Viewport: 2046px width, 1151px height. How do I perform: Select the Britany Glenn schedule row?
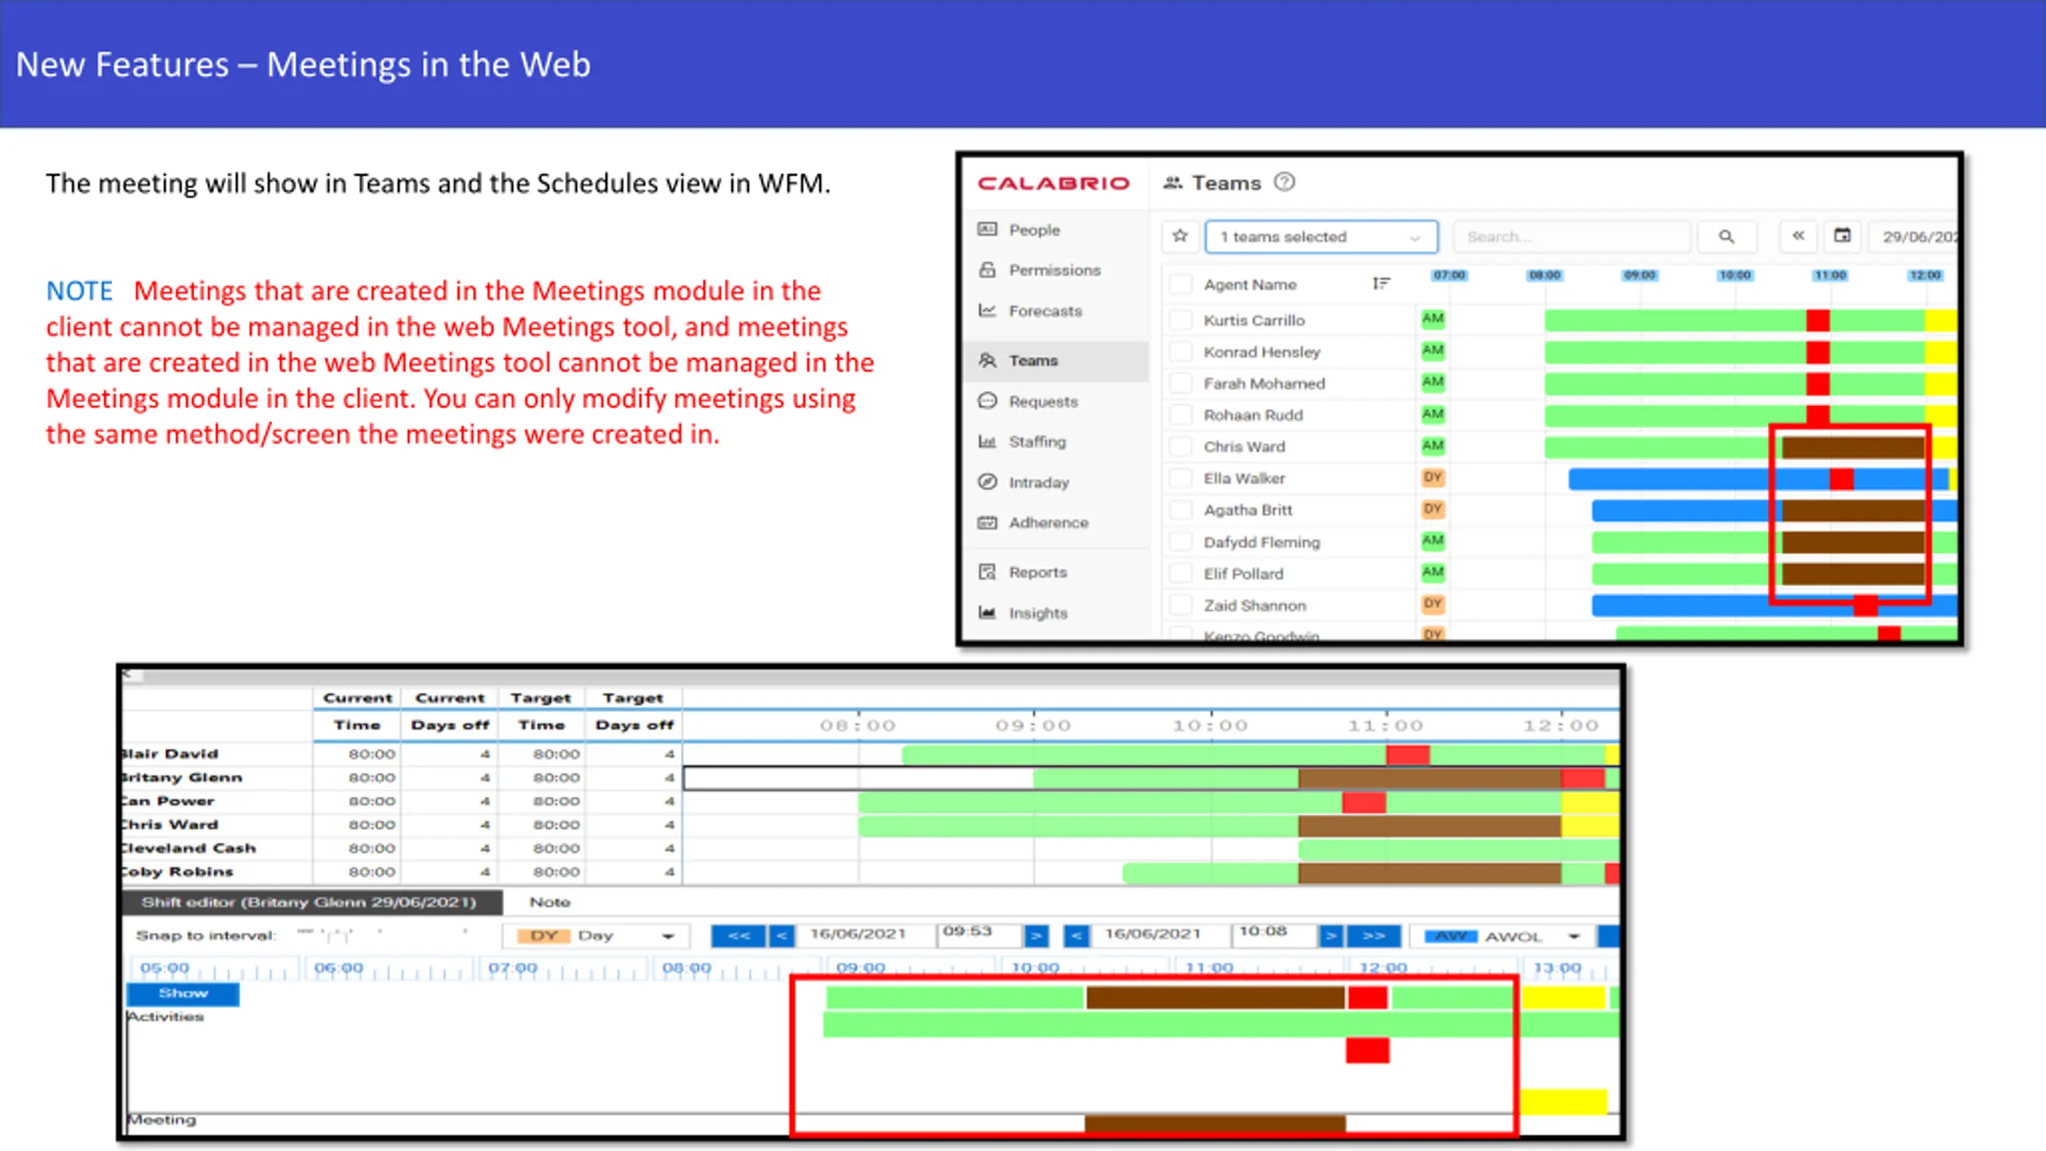tap(871, 778)
